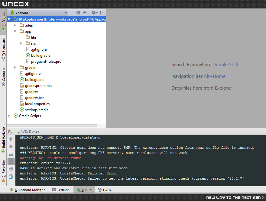Screen dimensions: 266x201
Task: Select settings.gradle file
Action: pyautogui.click(x=37, y=110)
